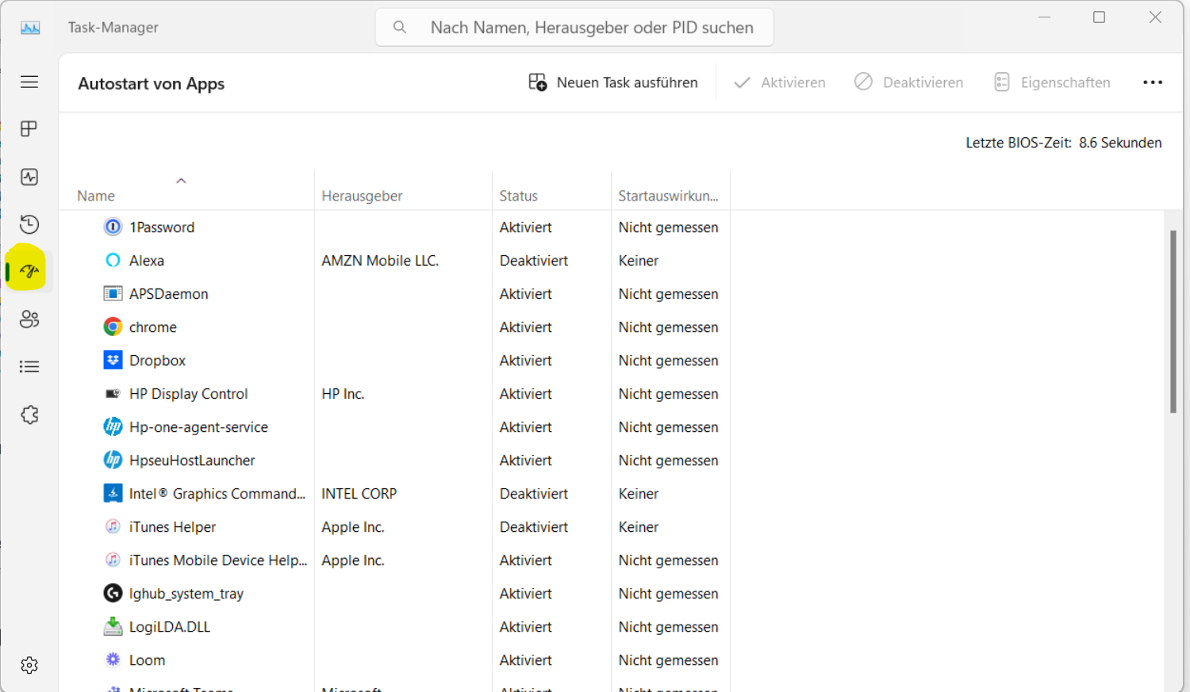Select the Startup apps sidebar icon
Screen dimensions: 1190x692
29,272
